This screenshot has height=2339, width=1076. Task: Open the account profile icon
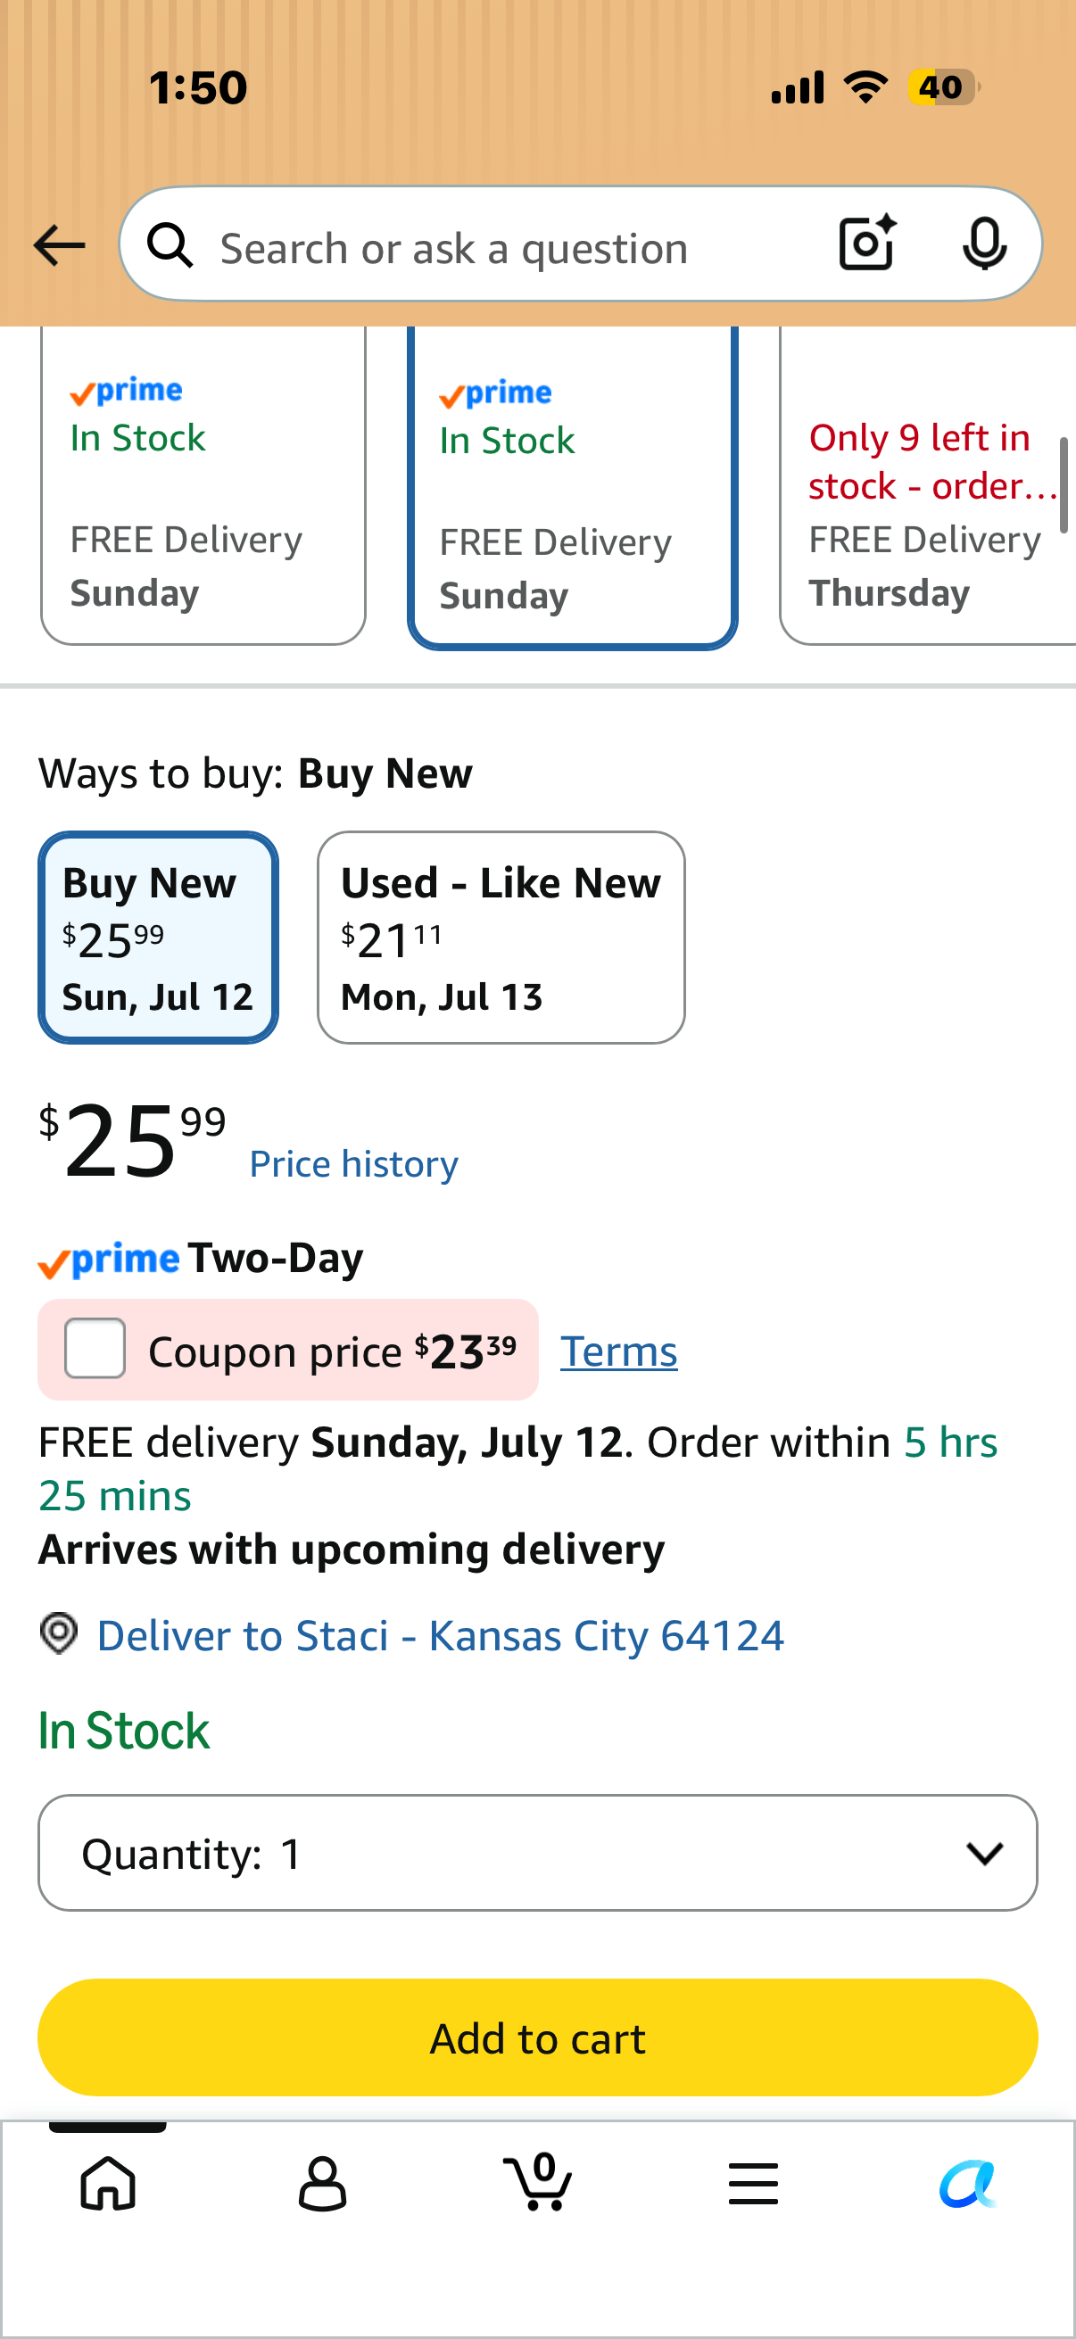tap(322, 2183)
